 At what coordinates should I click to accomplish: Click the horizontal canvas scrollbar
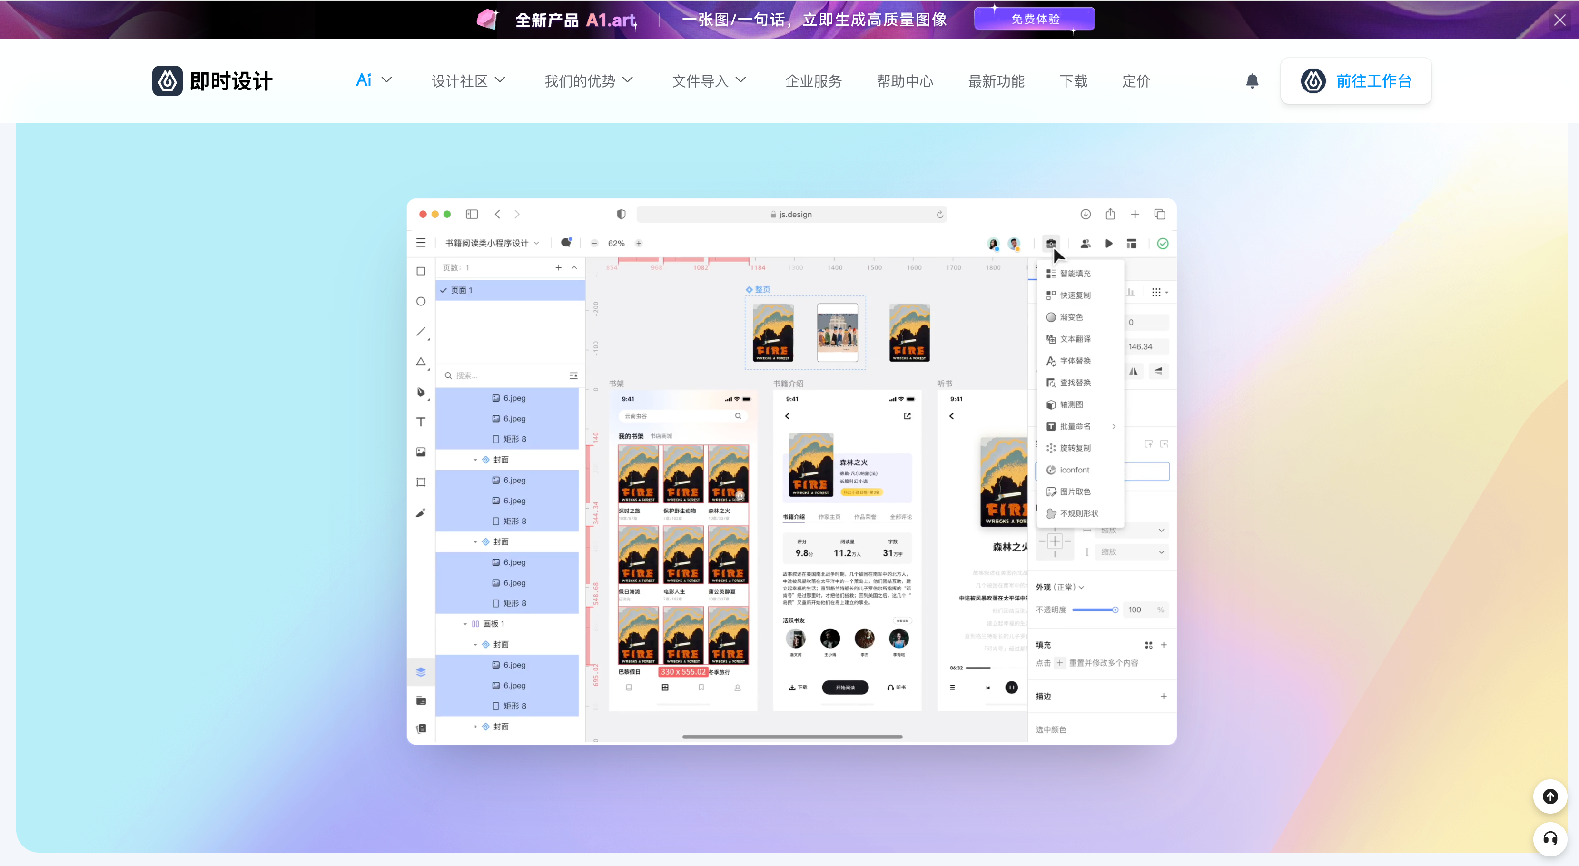click(792, 737)
